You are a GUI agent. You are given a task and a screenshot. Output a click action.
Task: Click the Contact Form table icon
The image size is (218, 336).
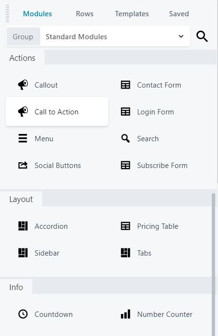coord(126,85)
